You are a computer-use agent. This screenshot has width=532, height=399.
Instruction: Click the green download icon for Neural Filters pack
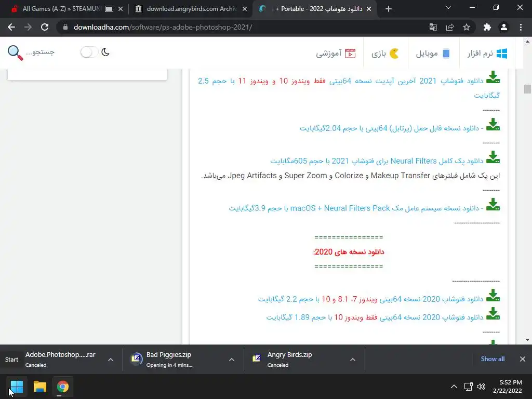[493, 157]
